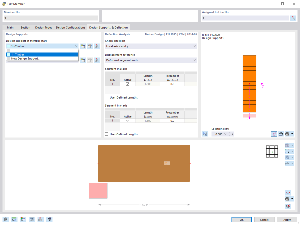
Task: Click pick-line icon next to Assigned to Line No.
Action: [293, 18]
